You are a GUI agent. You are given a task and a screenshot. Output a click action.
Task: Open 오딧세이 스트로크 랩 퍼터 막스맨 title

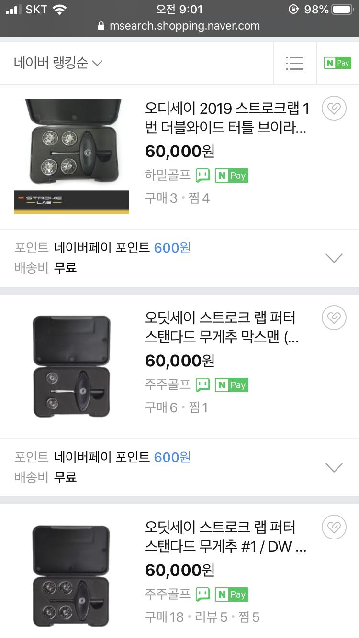click(222, 328)
